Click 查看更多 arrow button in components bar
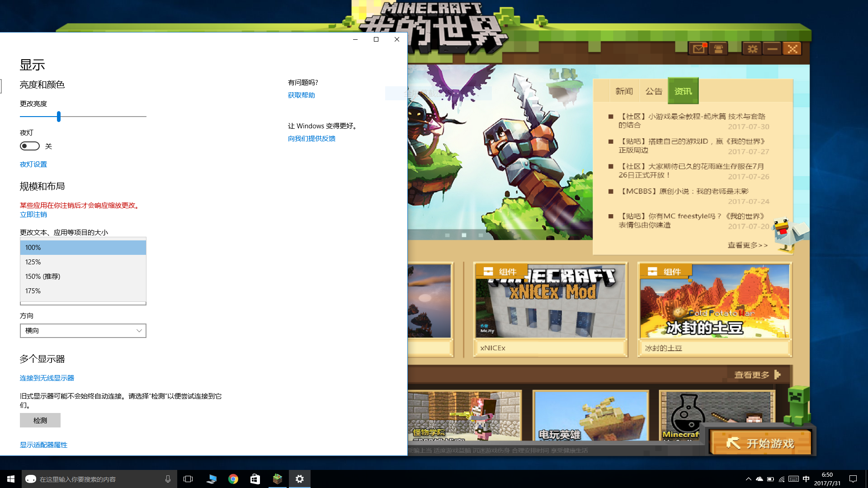This screenshot has height=488, width=868. (x=757, y=375)
